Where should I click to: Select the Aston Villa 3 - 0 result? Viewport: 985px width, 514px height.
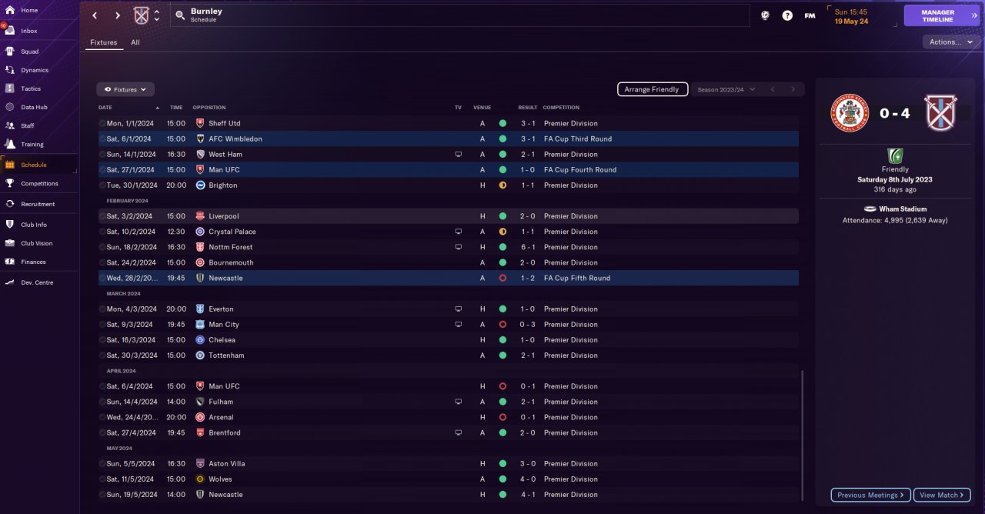pyautogui.click(x=528, y=464)
